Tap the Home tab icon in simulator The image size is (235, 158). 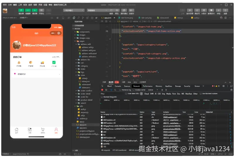[16, 130]
